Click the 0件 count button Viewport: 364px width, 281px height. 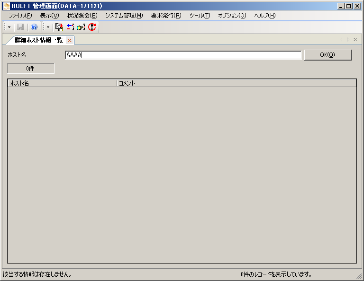31,69
